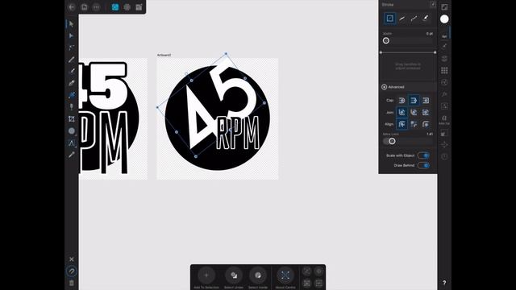Switch to Designer Persona

[x=114, y=7]
